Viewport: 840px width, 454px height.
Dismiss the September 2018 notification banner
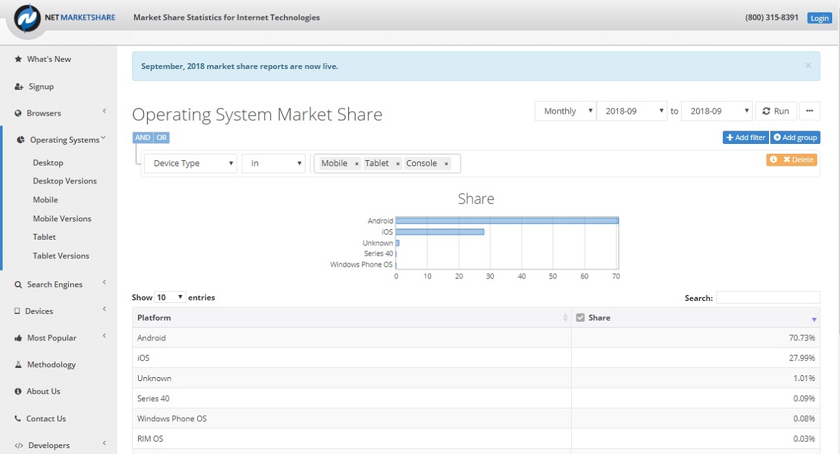808,66
